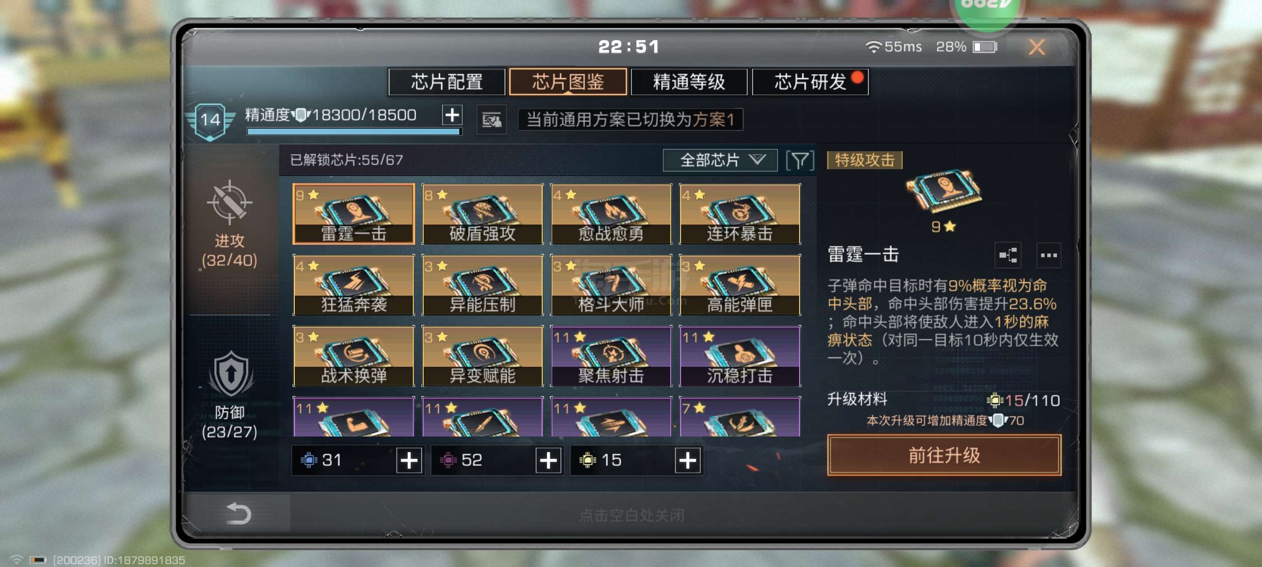The width and height of the screenshot is (1262, 567).
Task: Select the 聚焦射击 chip card
Action: (611, 356)
